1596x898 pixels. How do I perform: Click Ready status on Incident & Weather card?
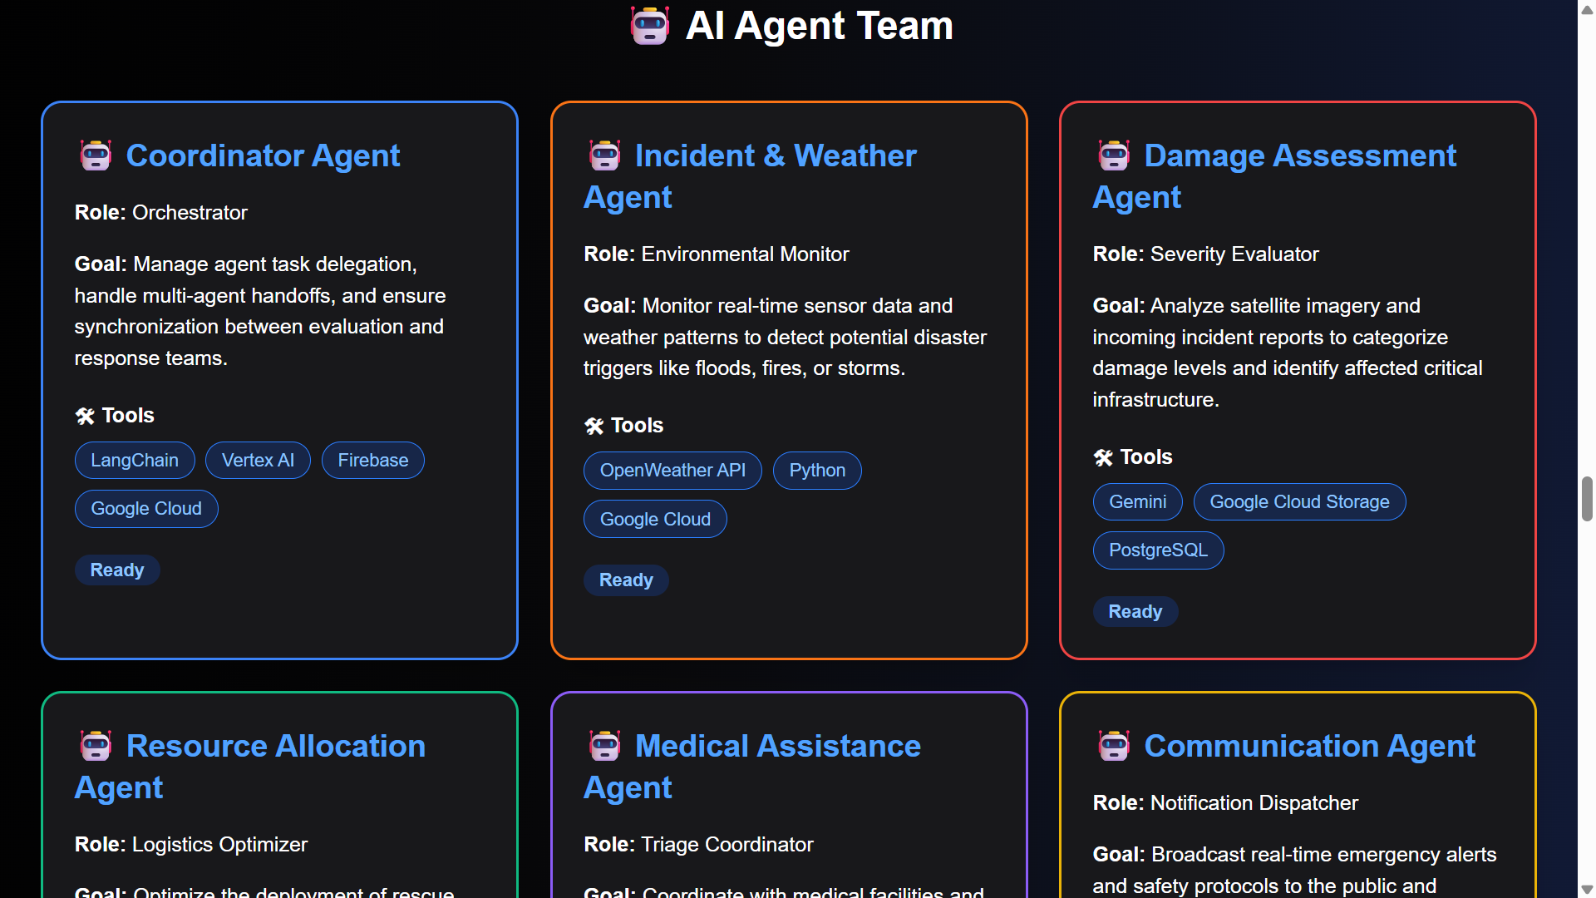tap(626, 580)
